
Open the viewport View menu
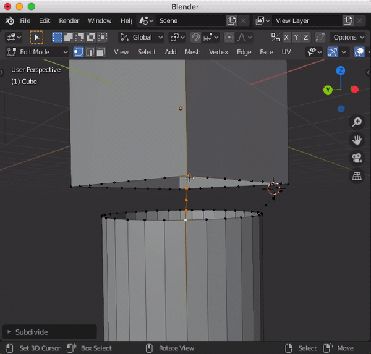pos(121,52)
